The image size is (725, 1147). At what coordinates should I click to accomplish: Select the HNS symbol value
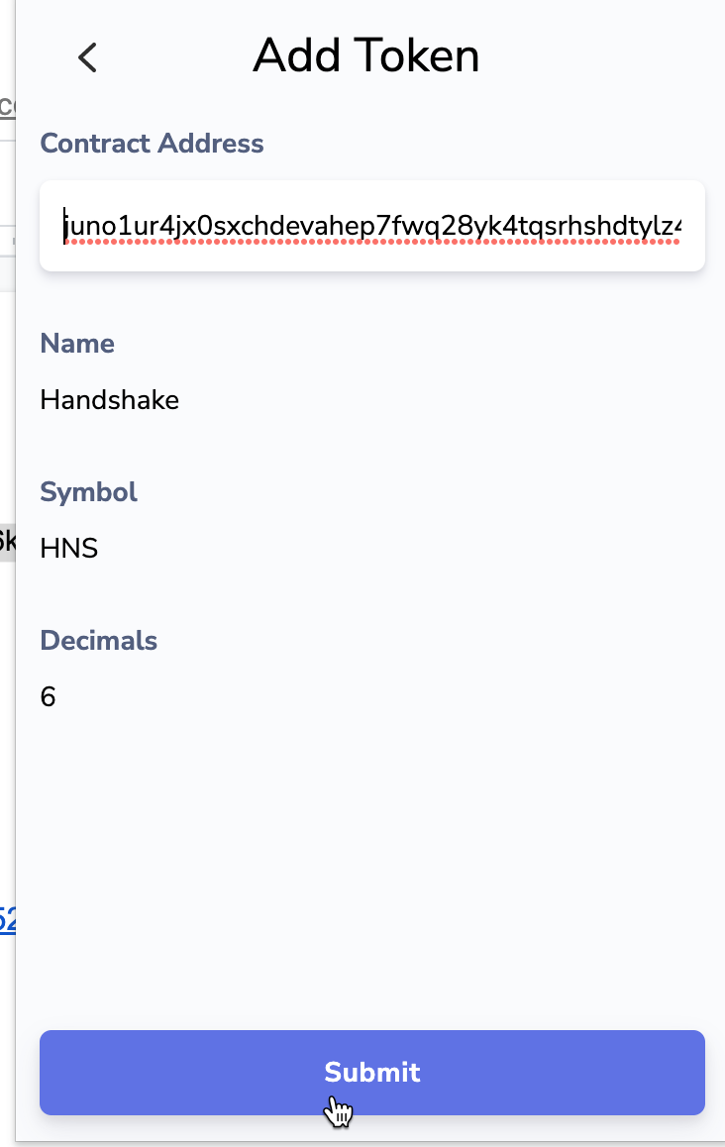[68, 549]
